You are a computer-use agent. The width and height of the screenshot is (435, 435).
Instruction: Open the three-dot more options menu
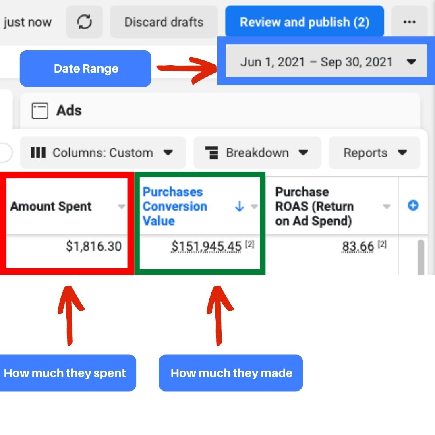point(409,22)
